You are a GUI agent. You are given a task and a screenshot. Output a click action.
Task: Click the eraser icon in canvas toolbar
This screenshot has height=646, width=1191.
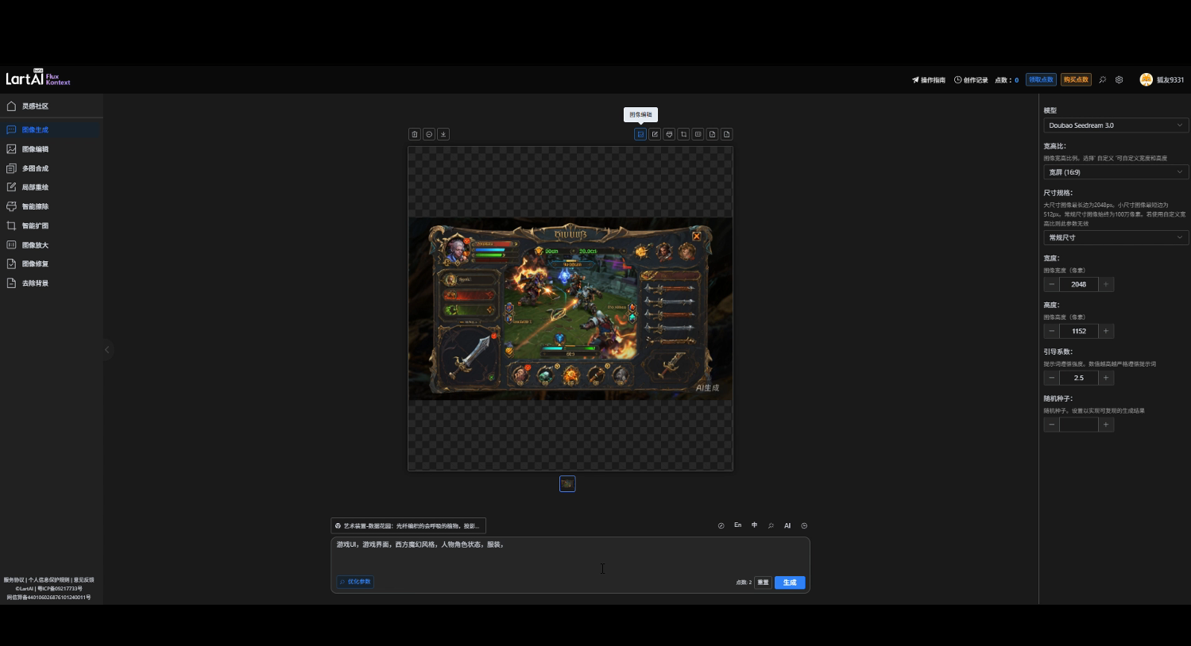tap(669, 134)
